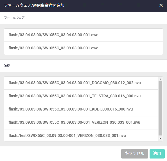
Task: Click the キャンセル button
Action: pyautogui.click(x=134, y=154)
